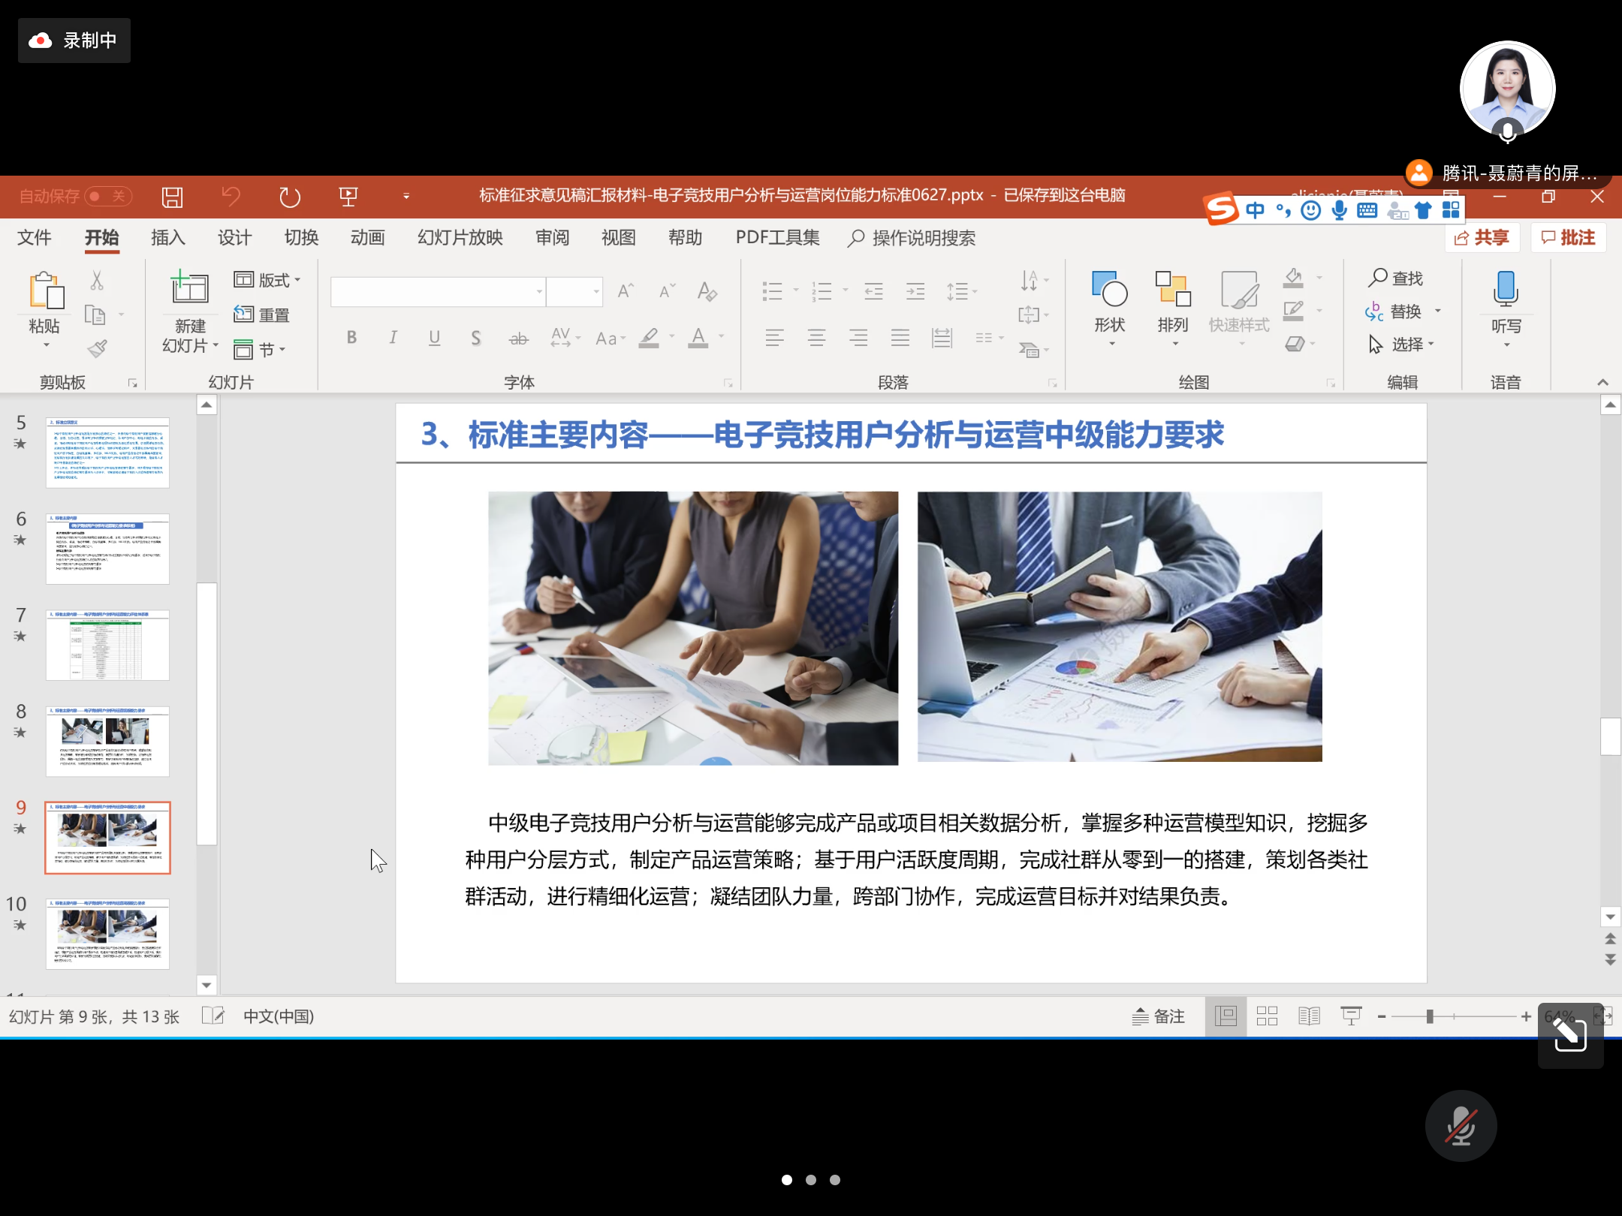Switch to Slide Sorter view icon

coord(1267,1016)
